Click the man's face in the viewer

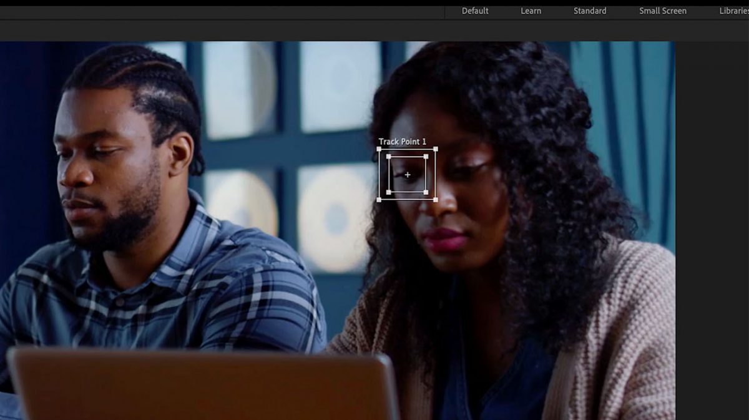103,168
